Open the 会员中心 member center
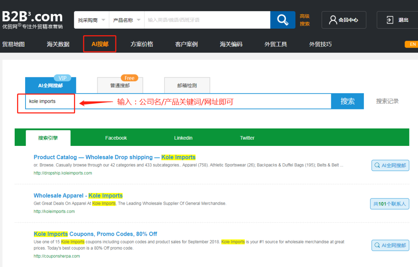Screen dimensions: 418x267 point(344,20)
